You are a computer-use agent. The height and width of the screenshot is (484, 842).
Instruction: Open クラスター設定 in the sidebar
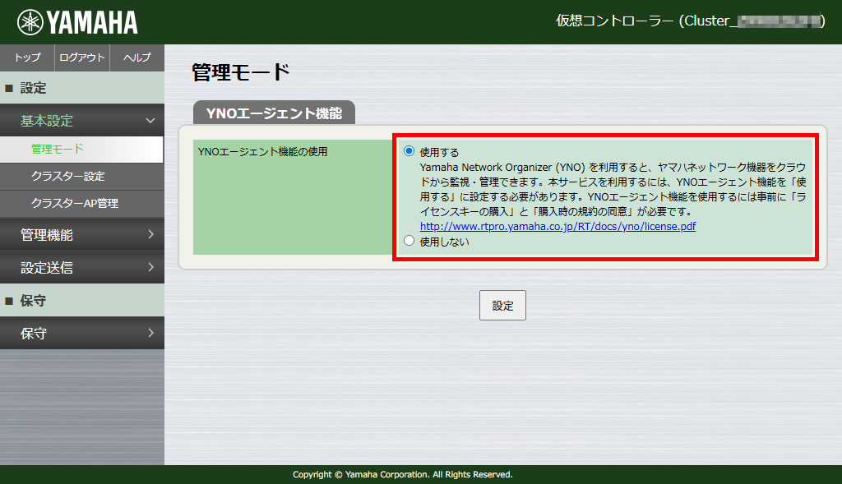coord(81,177)
